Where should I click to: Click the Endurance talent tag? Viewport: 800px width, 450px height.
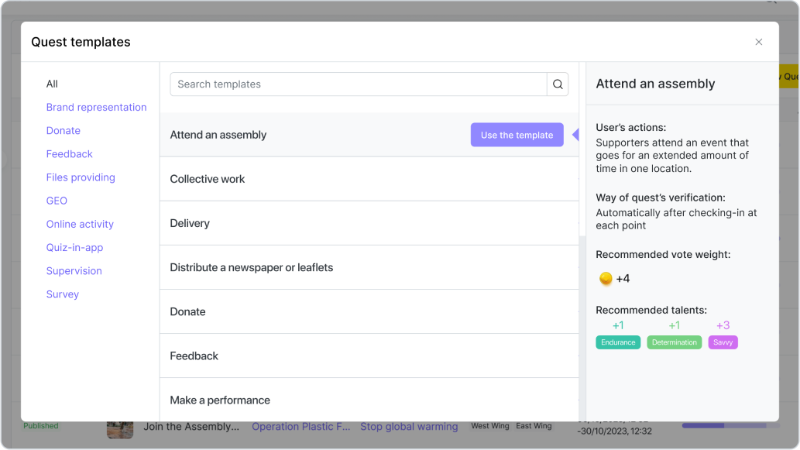click(618, 342)
